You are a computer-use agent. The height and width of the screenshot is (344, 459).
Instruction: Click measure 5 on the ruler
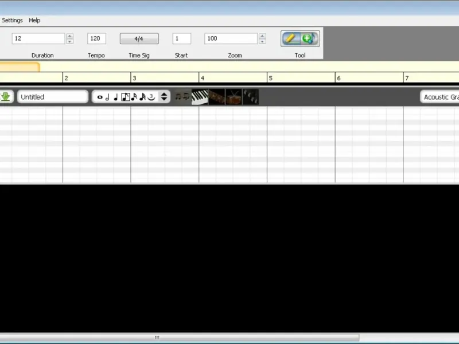click(271, 78)
